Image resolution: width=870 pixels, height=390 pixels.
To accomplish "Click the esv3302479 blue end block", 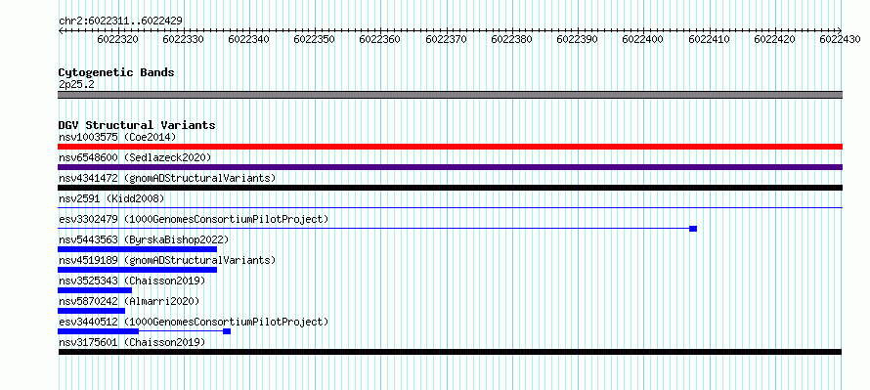I will click(x=693, y=229).
